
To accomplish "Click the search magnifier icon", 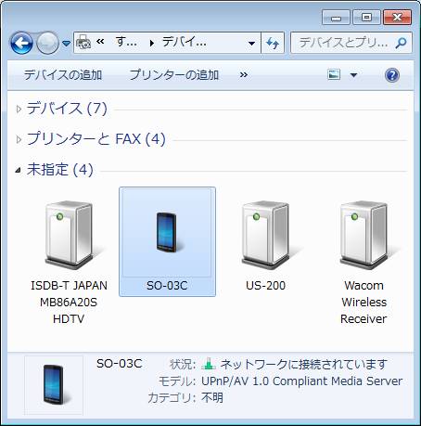I will (402, 43).
